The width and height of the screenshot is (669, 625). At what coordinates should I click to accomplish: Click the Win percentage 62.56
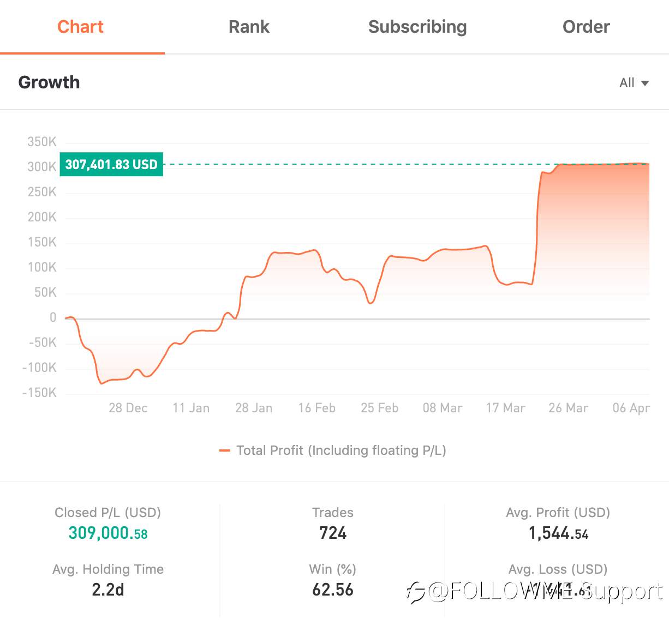(333, 590)
